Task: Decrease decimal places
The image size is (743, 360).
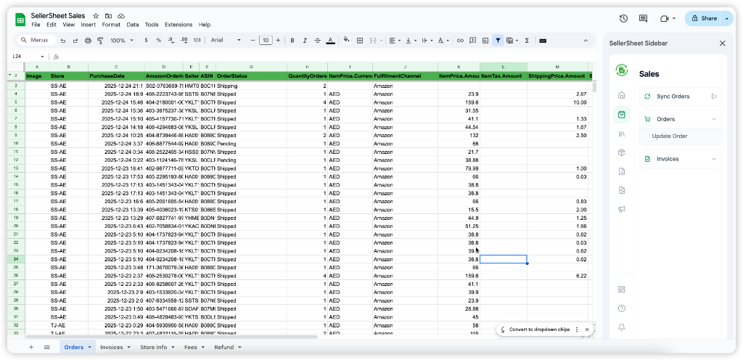Action: 171,41
